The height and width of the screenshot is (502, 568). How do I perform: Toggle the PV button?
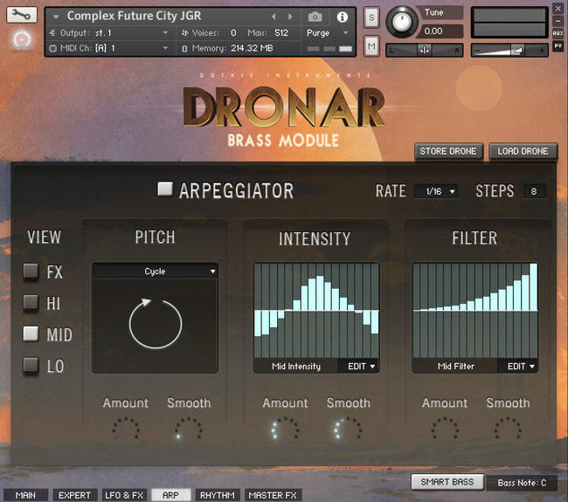click(x=558, y=46)
